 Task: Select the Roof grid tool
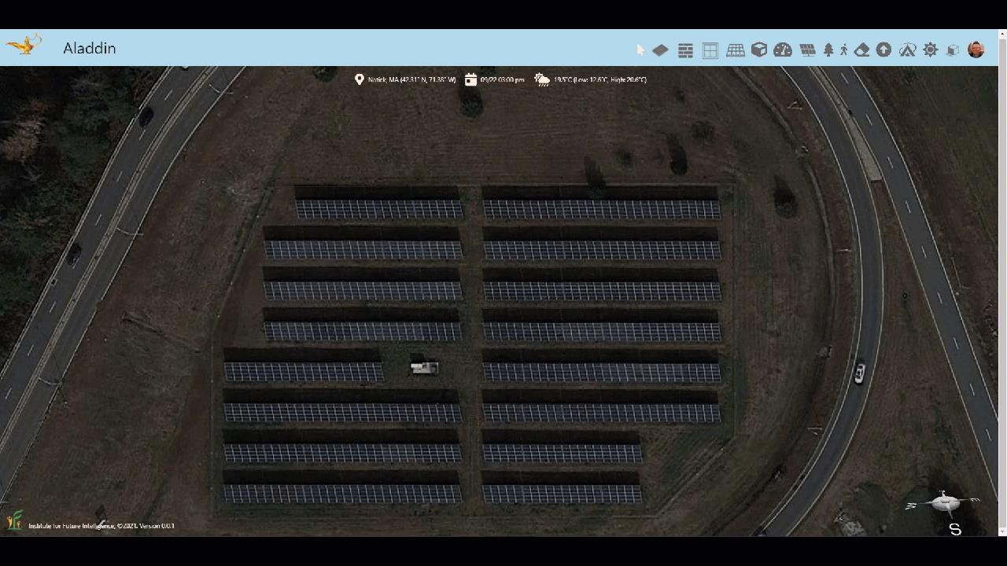tap(735, 50)
